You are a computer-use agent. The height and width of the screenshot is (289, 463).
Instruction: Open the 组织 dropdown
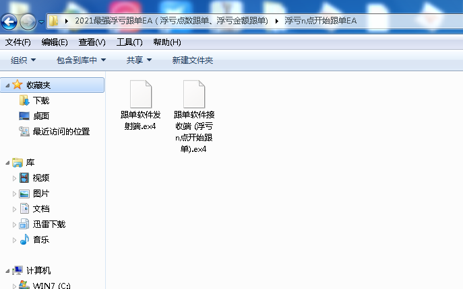[23, 60]
